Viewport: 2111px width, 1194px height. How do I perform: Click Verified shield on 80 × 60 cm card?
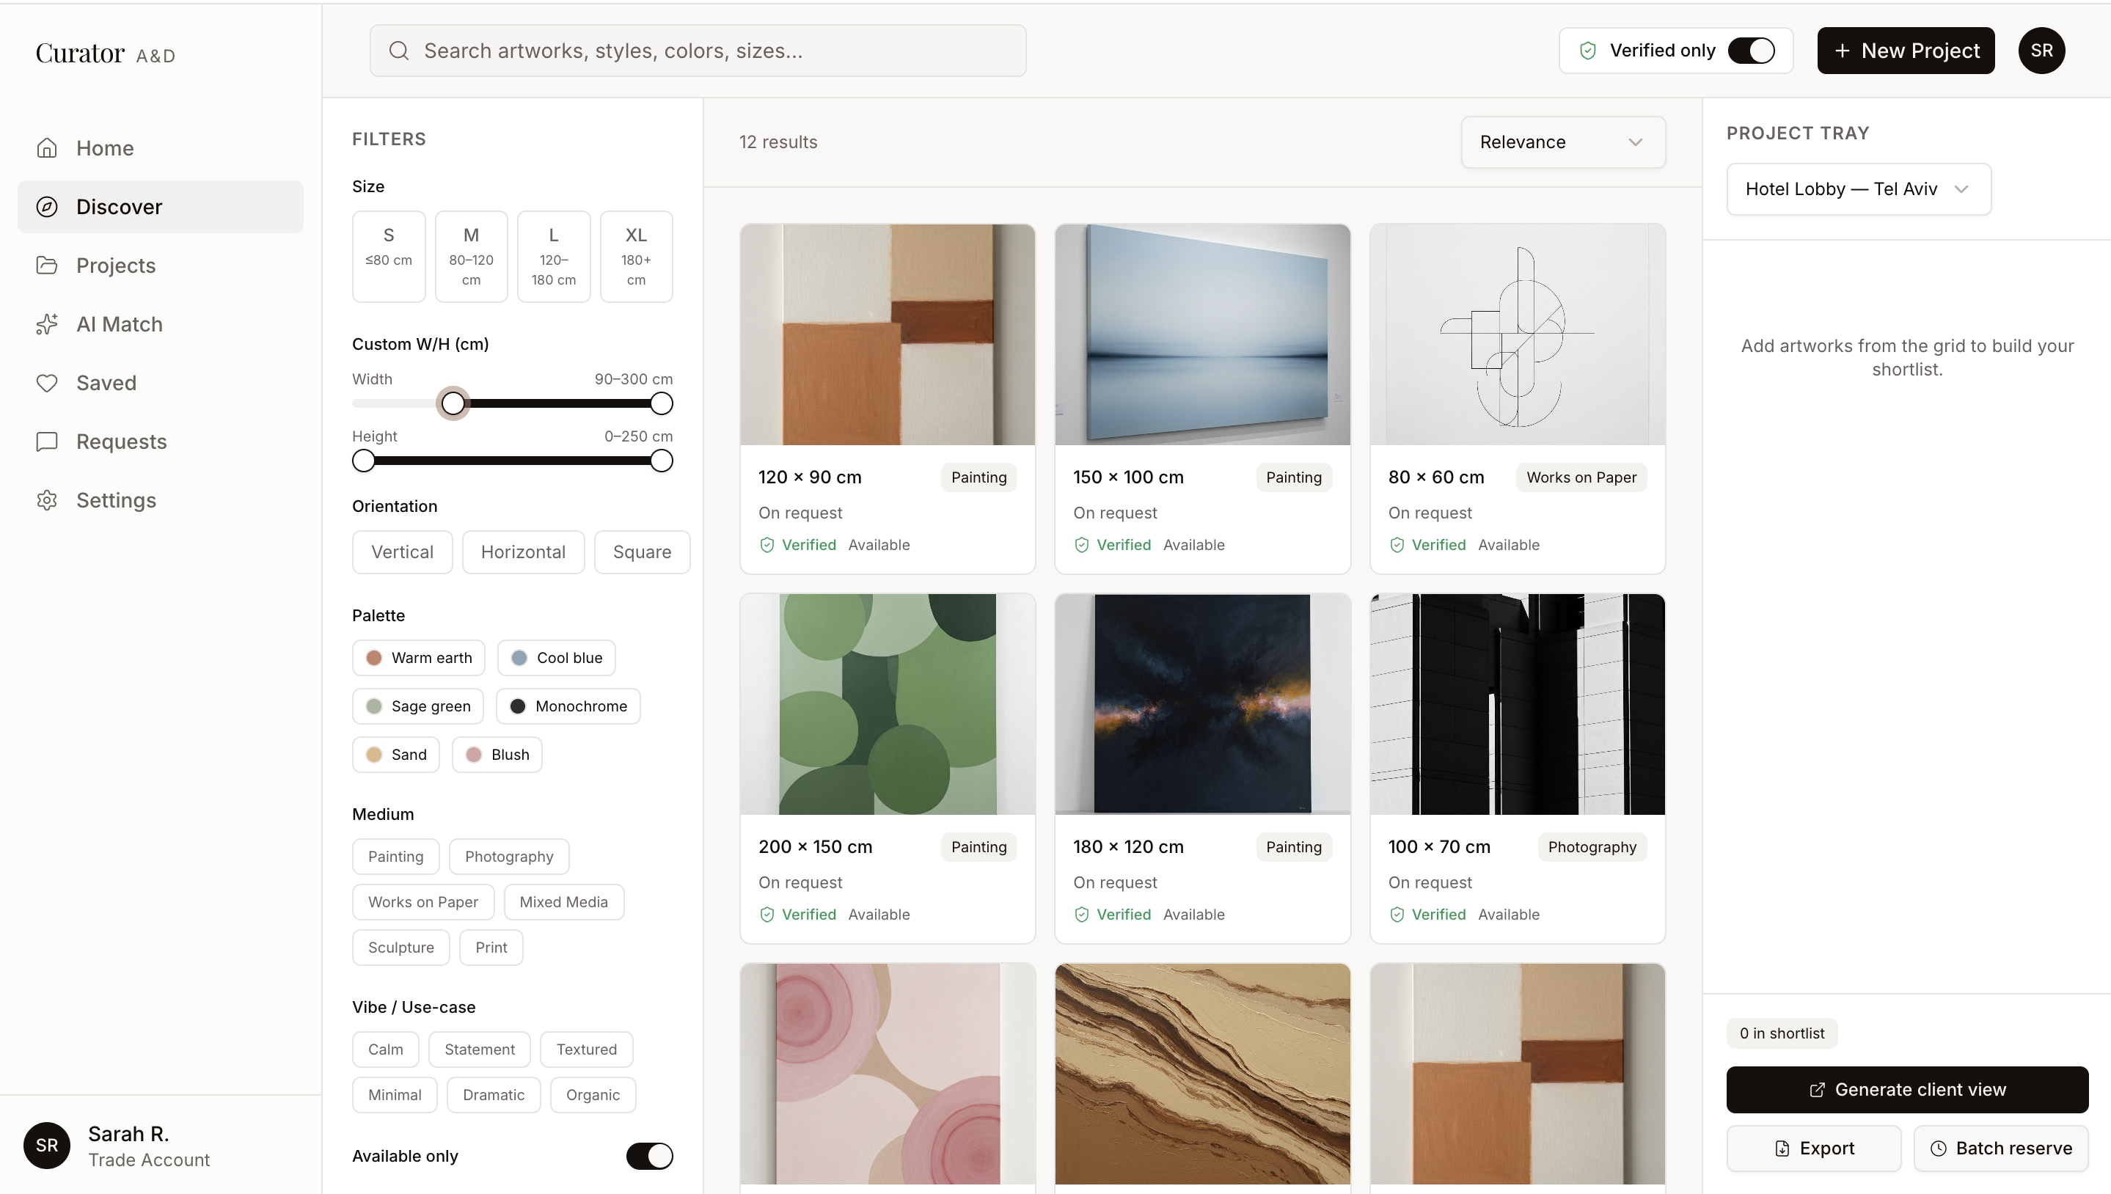[1397, 544]
